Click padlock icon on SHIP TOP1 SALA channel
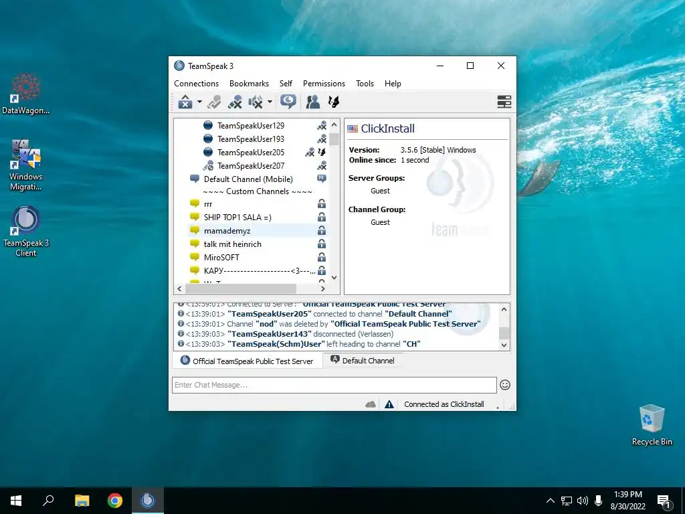The height and width of the screenshot is (514, 685). tap(322, 217)
